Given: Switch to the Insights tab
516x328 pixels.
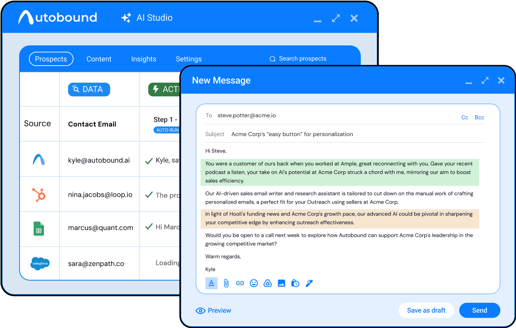Looking at the screenshot, I should pos(144,59).
